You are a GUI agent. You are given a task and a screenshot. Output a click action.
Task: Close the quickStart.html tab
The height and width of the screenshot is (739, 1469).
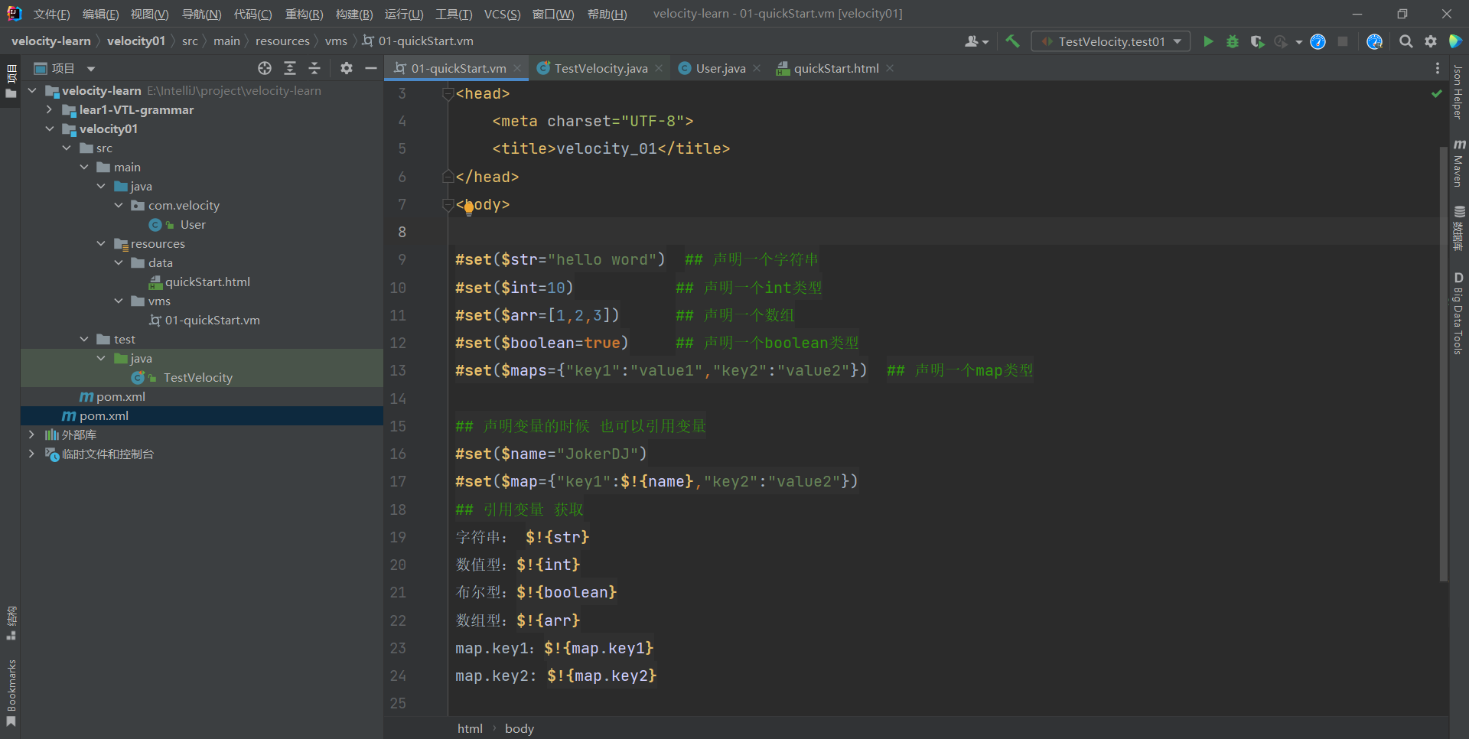pyautogui.click(x=890, y=68)
